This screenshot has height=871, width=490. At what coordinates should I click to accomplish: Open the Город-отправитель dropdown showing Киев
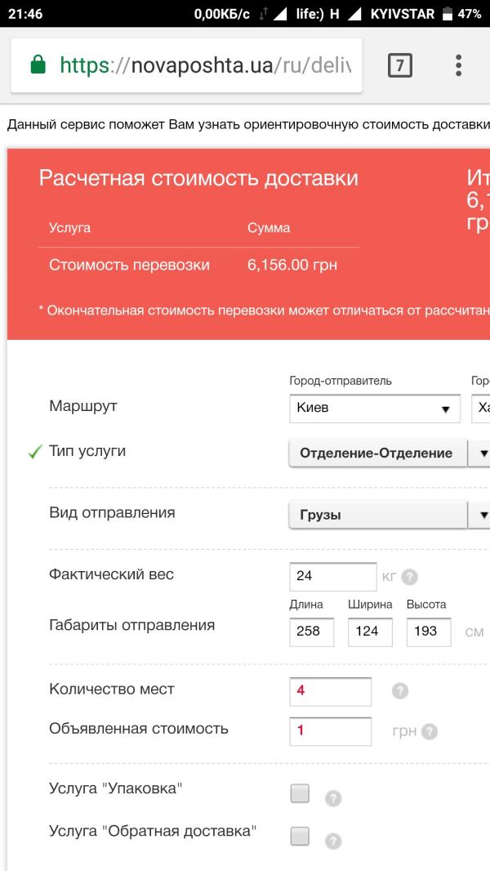pos(375,409)
